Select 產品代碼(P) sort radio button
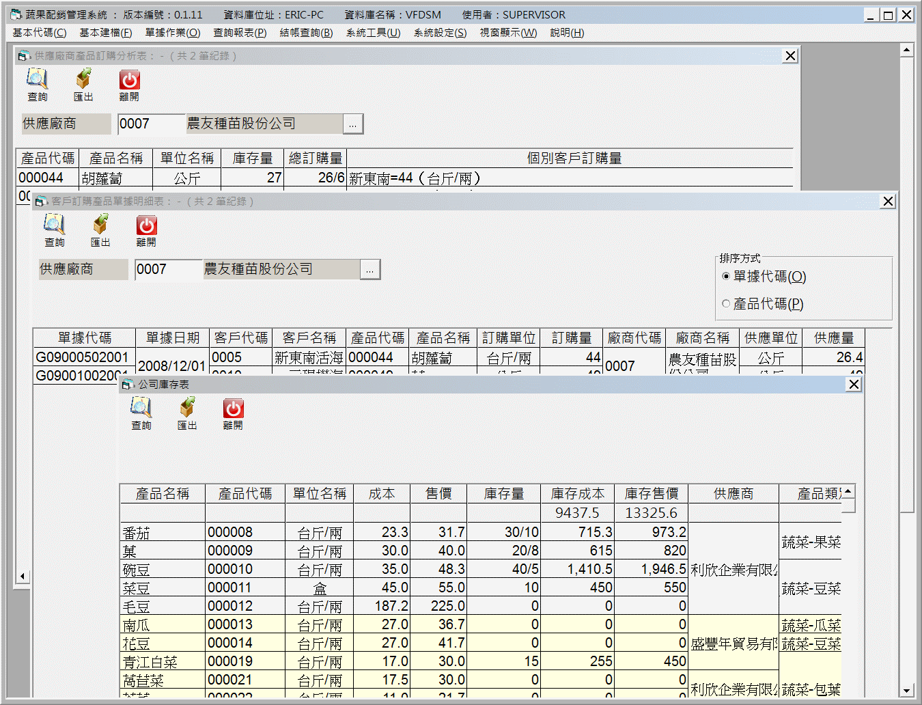The image size is (922, 705). pyautogui.click(x=726, y=304)
